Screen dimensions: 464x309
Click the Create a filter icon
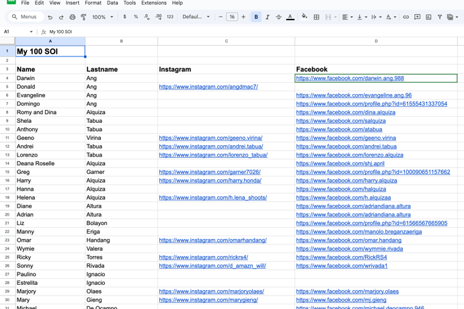[440, 17]
